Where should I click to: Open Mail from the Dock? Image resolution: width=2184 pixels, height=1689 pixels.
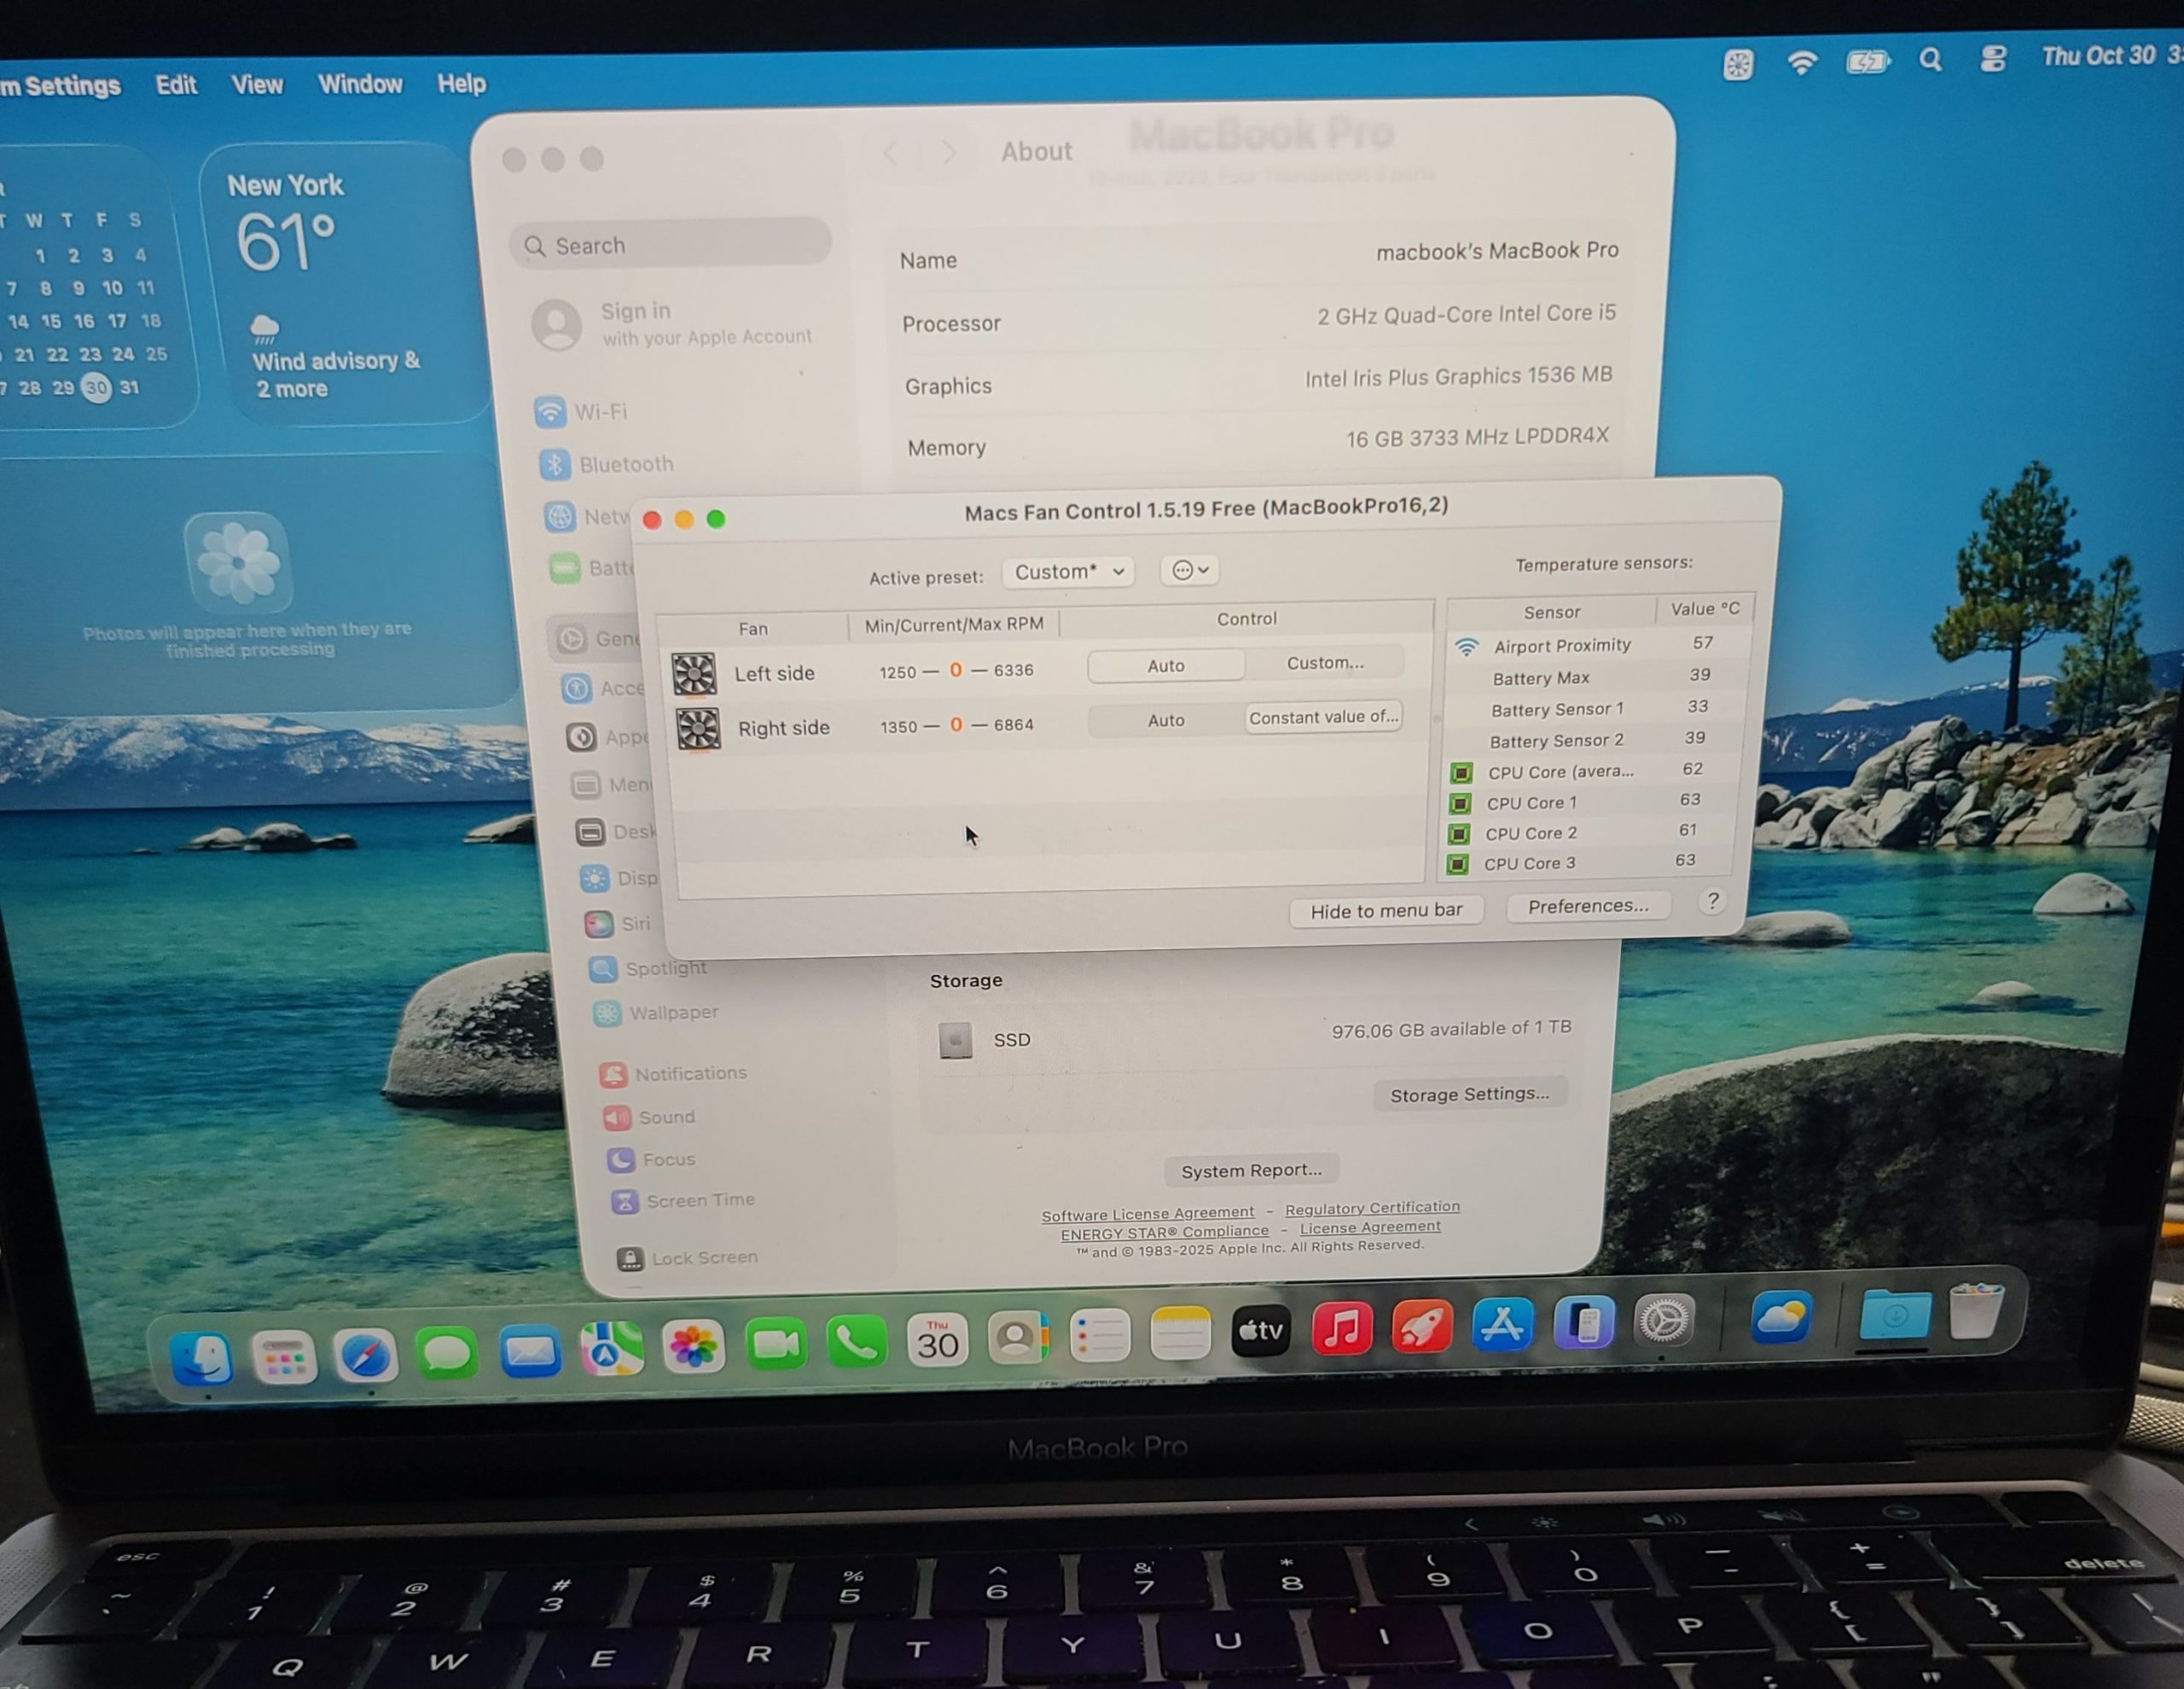tap(529, 1351)
